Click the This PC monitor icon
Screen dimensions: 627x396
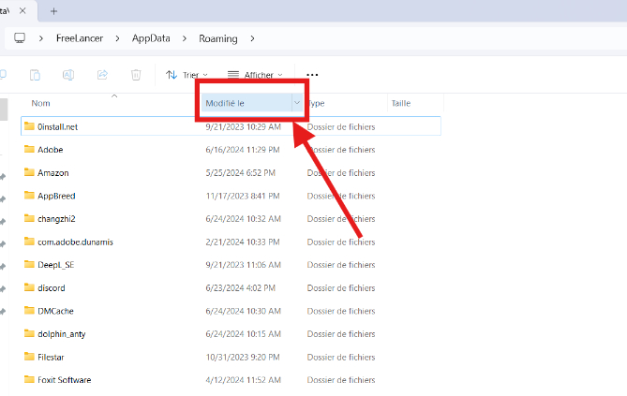coord(20,38)
